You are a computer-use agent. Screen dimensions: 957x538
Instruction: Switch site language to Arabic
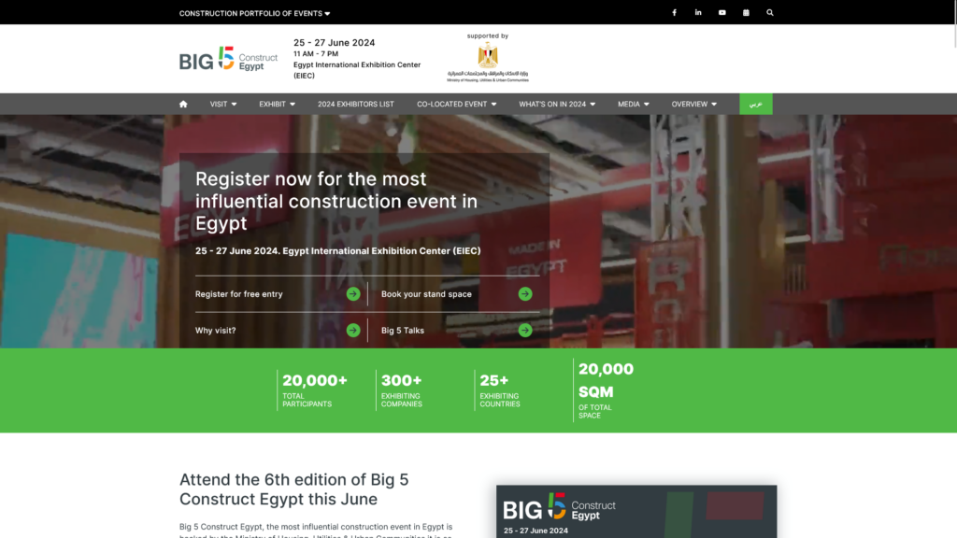point(755,105)
